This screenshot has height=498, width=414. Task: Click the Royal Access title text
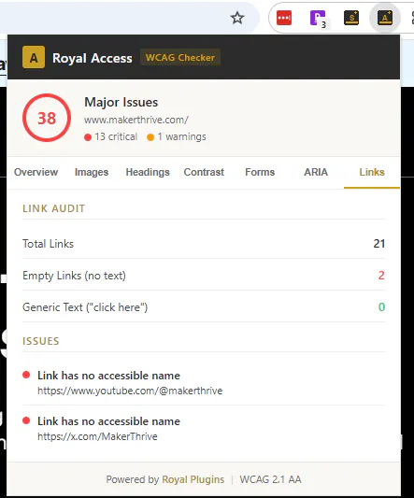pos(93,58)
